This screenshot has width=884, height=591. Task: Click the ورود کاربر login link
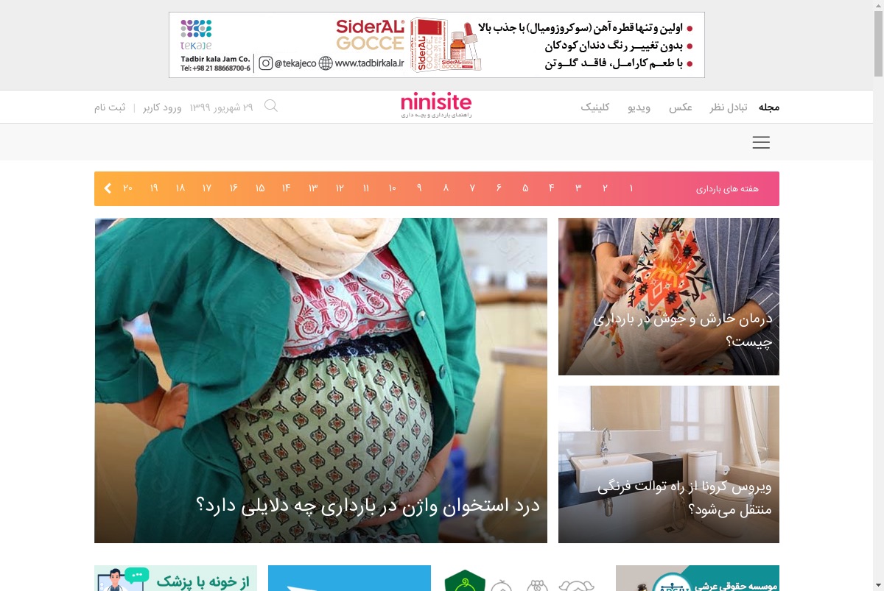pyautogui.click(x=162, y=107)
